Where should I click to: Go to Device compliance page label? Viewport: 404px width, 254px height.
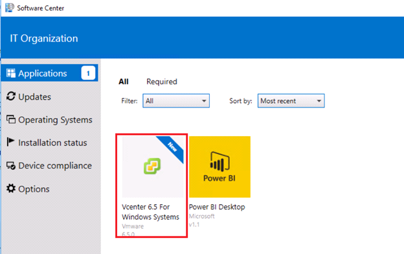tap(55, 165)
